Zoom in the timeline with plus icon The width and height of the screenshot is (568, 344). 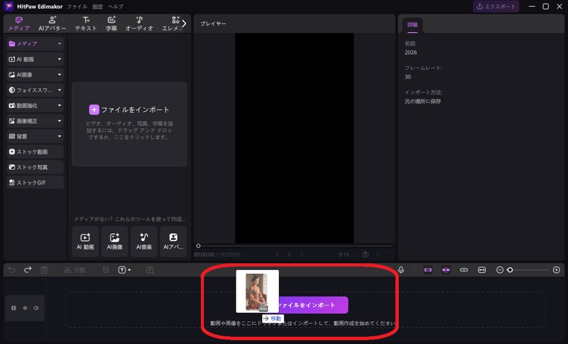pyautogui.click(x=557, y=269)
